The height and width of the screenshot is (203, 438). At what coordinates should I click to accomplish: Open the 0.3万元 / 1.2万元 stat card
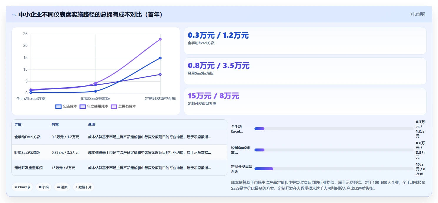point(305,41)
